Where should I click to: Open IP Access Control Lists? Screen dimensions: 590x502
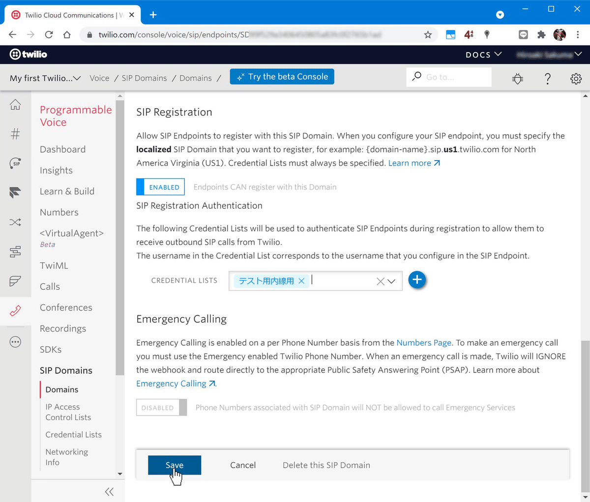pos(68,412)
